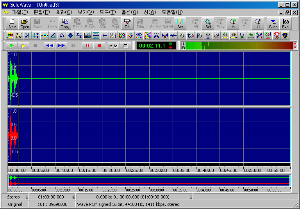
Task: Play with the yellow play button
Action: [23, 46]
